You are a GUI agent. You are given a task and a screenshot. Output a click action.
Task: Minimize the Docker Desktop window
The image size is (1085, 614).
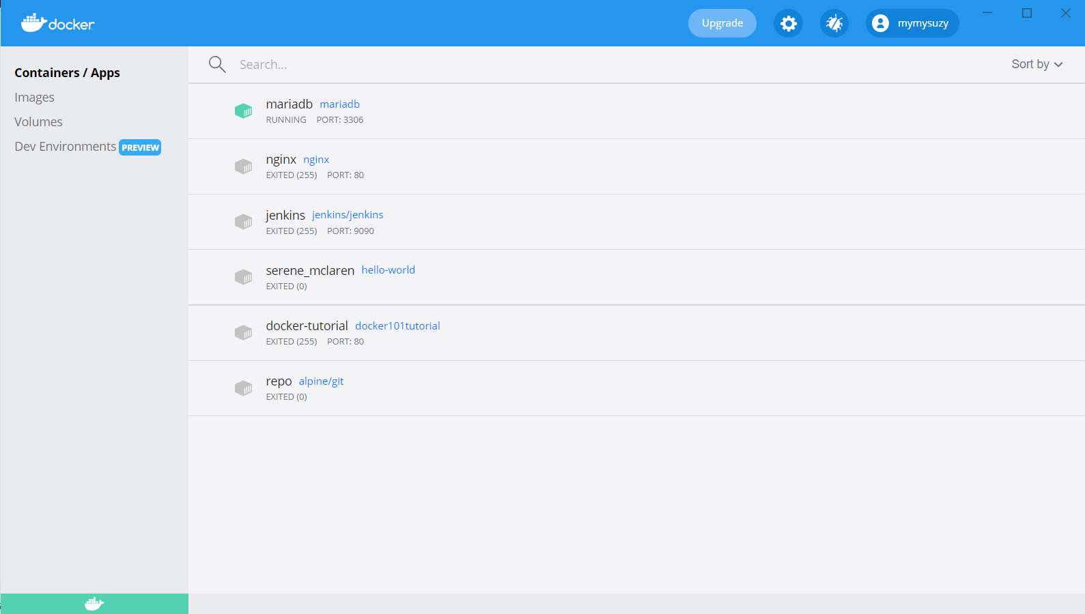[x=987, y=13]
